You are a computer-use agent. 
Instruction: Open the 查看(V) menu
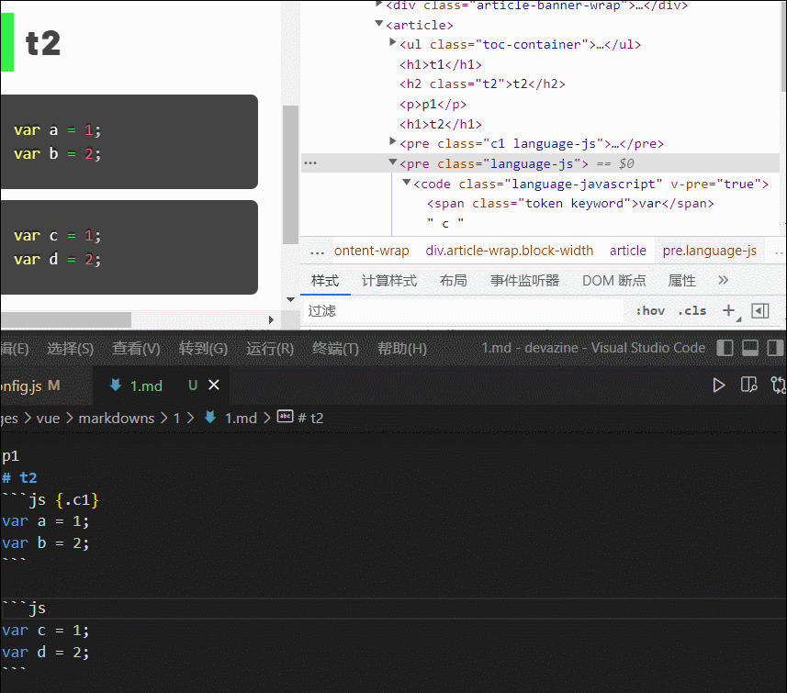[136, 348]
